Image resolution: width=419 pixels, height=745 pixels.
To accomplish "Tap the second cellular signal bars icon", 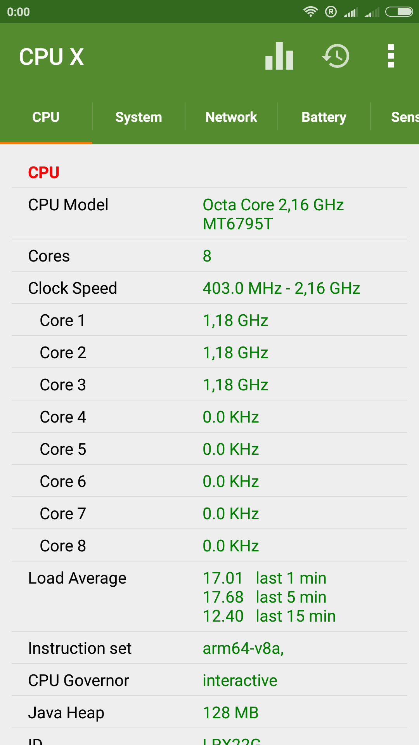I will click(372, 12).
